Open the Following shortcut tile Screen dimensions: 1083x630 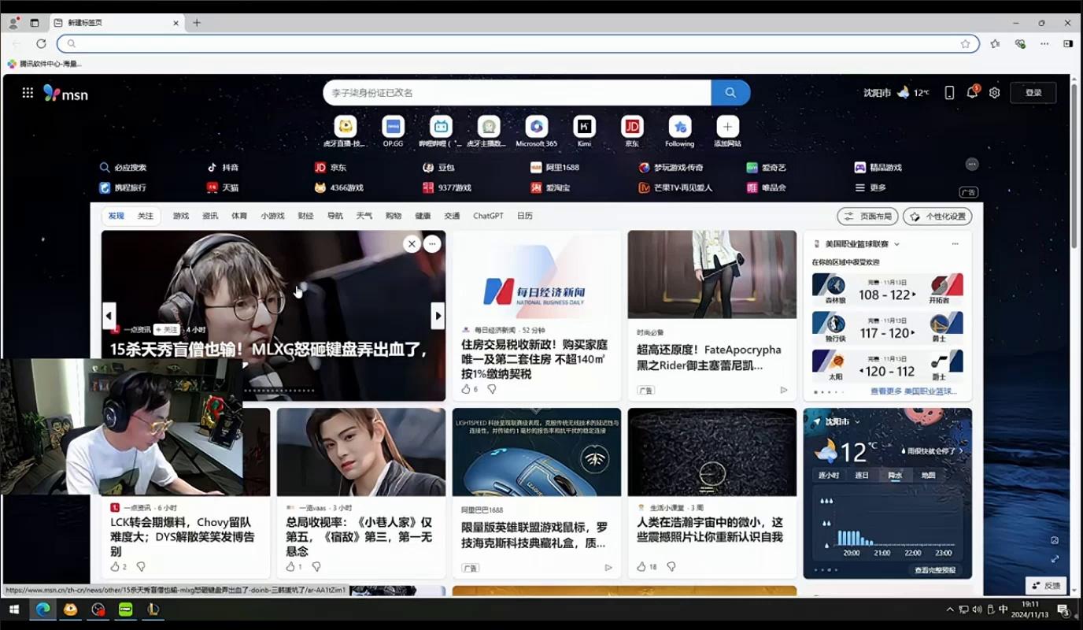tap(680, 131)
